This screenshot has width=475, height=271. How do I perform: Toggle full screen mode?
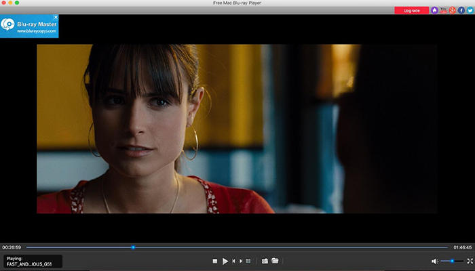pyautogui.click(x=470, y=261)
